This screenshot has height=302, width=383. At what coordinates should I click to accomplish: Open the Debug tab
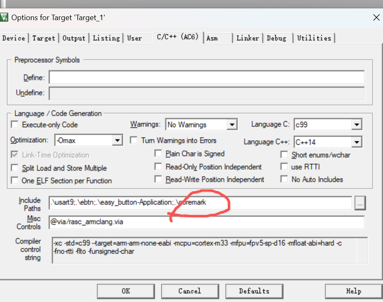[x=277, y=38]
